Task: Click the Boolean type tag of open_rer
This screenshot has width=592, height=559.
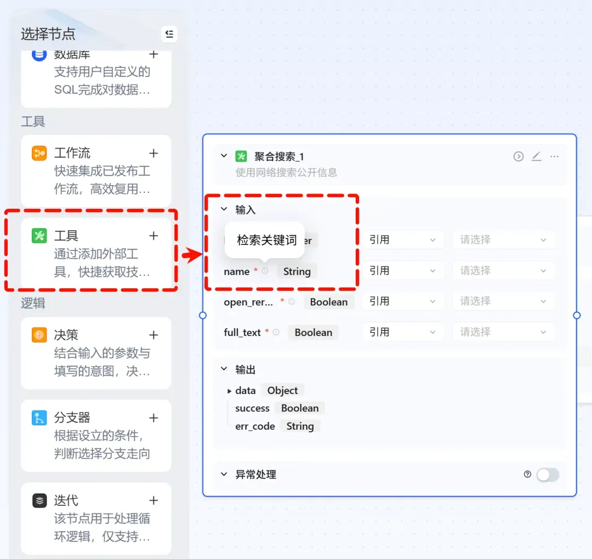Action: pos(329,302)
